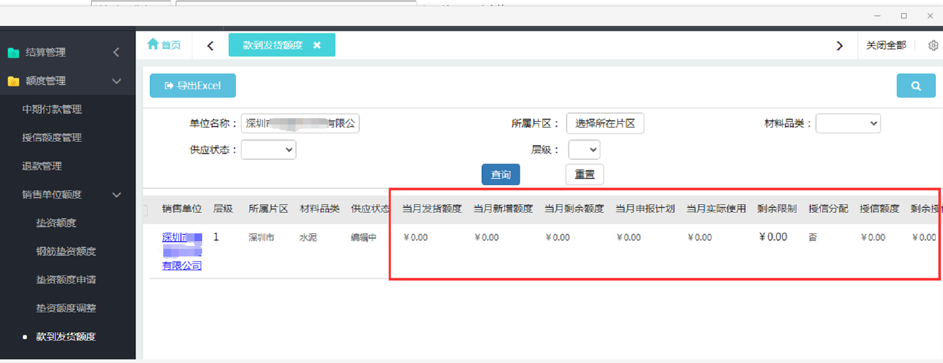Click the right arrow tab navigation
943x363 pixels.
coord(839,46)
